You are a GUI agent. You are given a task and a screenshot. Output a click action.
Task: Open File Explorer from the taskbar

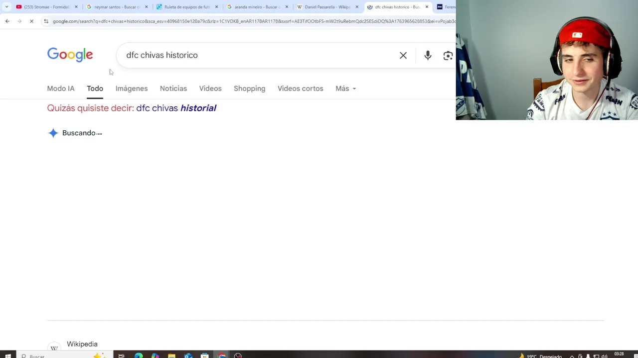click(x=171, y=356)
